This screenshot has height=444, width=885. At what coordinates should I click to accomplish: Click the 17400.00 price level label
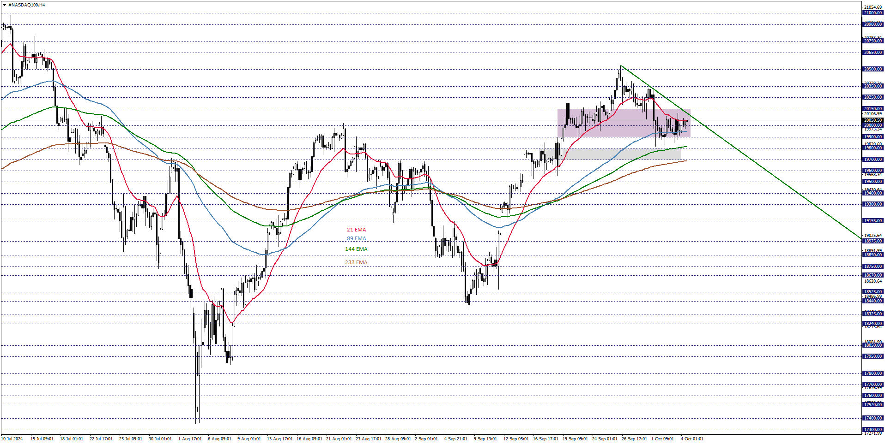coord(873,418)
